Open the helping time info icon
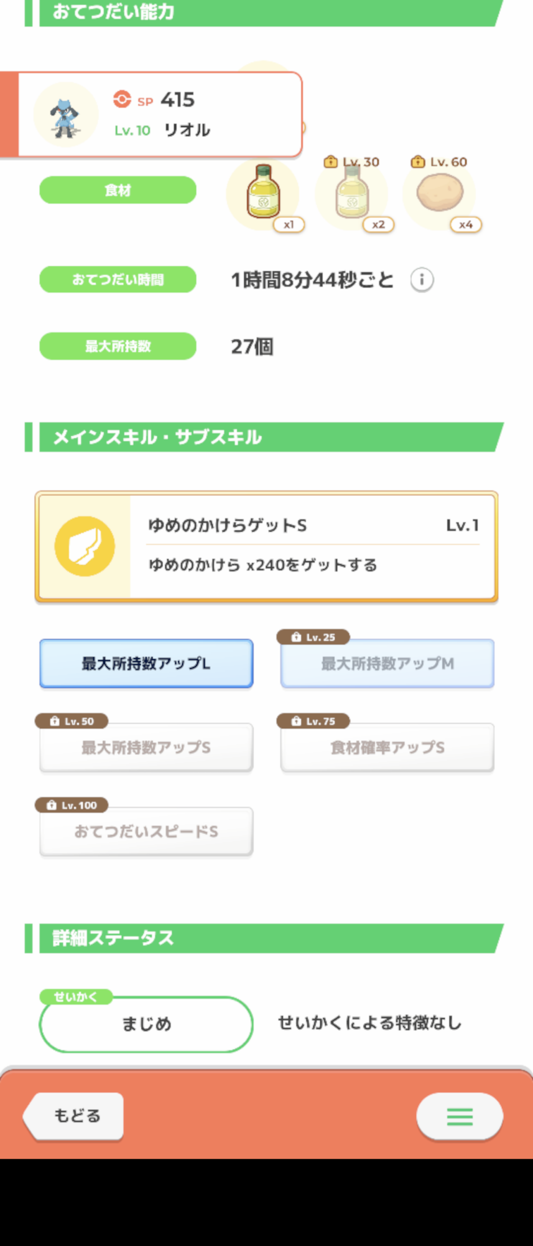This screenshot has width=533, height=1246. [422, 280]
